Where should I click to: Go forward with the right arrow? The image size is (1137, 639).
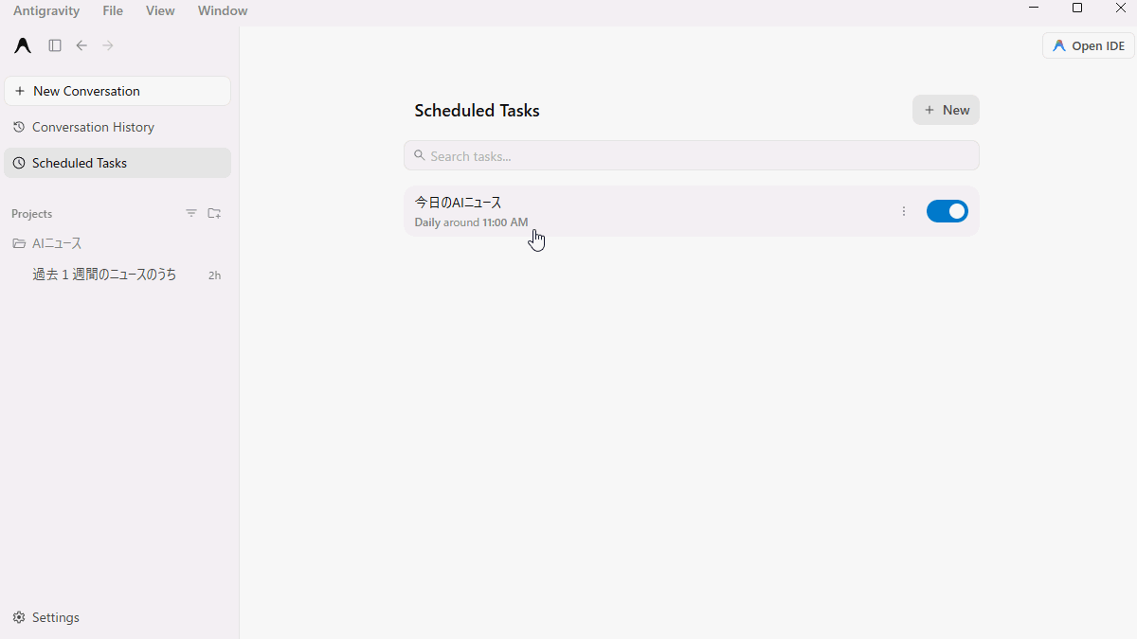[108, 45]
